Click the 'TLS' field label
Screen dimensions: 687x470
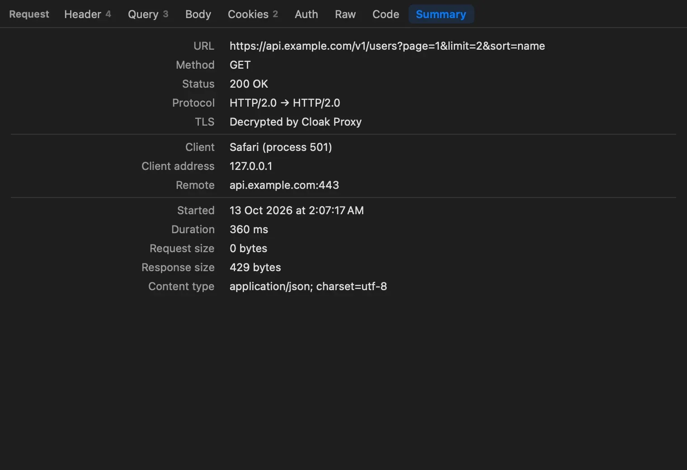[205, 122]
